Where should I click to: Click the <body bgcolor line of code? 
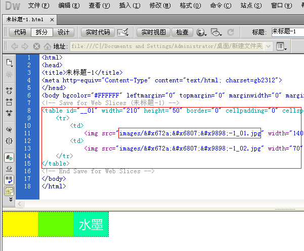tap(173, 95)
